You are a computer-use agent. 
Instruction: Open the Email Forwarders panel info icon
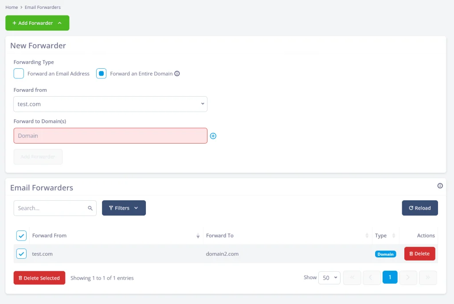(440, 186)
